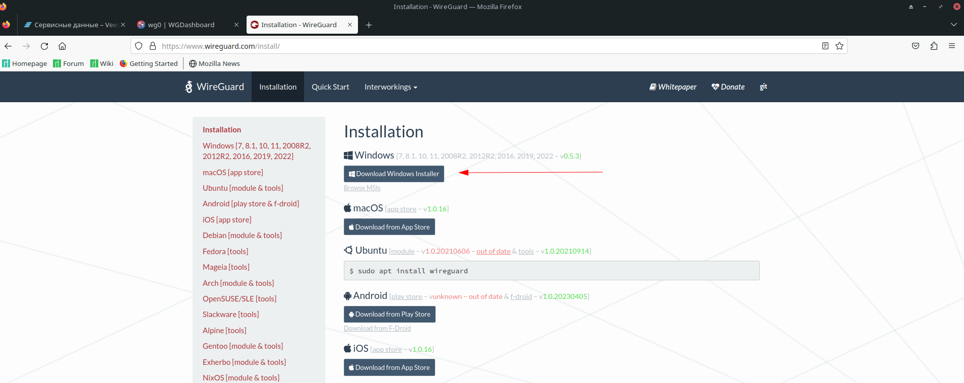
Task: Open the extensions puzzle icon
Action: 934,46
